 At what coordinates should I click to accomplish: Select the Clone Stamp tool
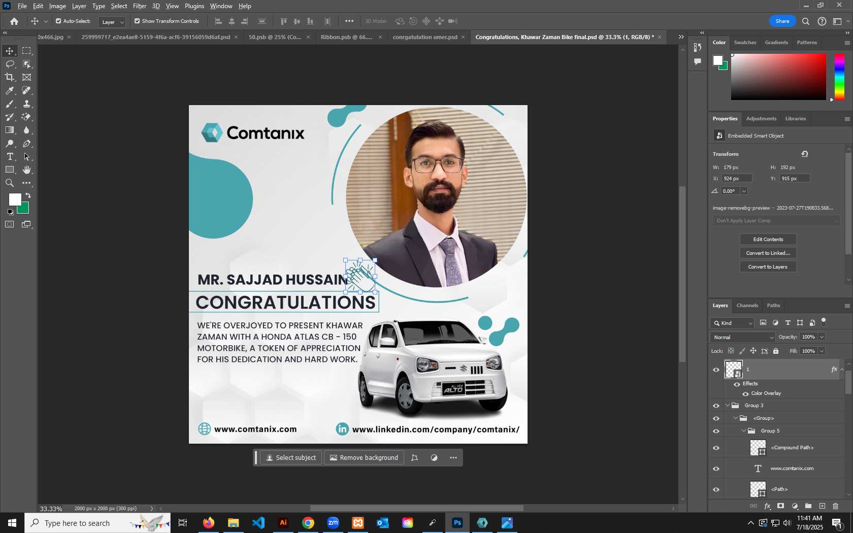click(26, 104)
